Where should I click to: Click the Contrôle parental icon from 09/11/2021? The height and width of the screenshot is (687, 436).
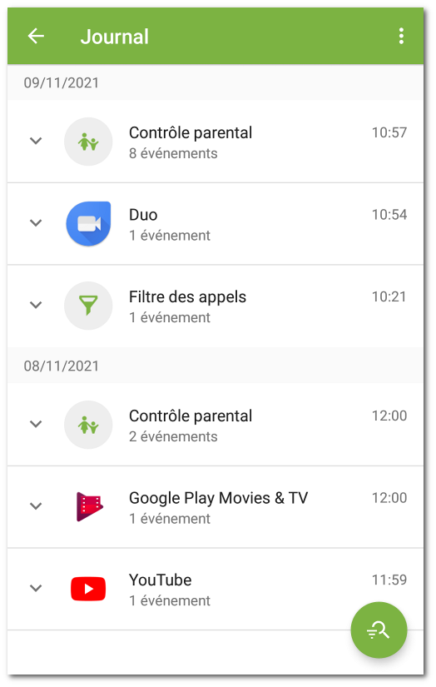pyautogui.click(x=88, y=142)
